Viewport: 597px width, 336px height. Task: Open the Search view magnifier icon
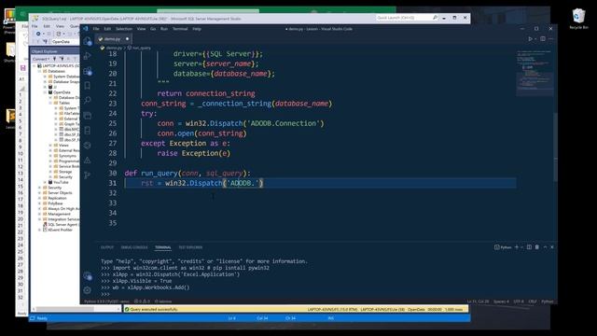(x=88, y=100)
